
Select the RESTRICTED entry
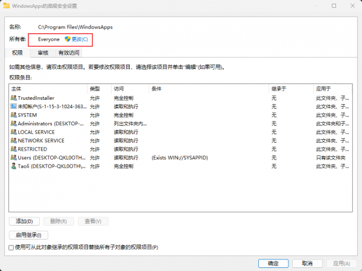(x=180, y=149)
